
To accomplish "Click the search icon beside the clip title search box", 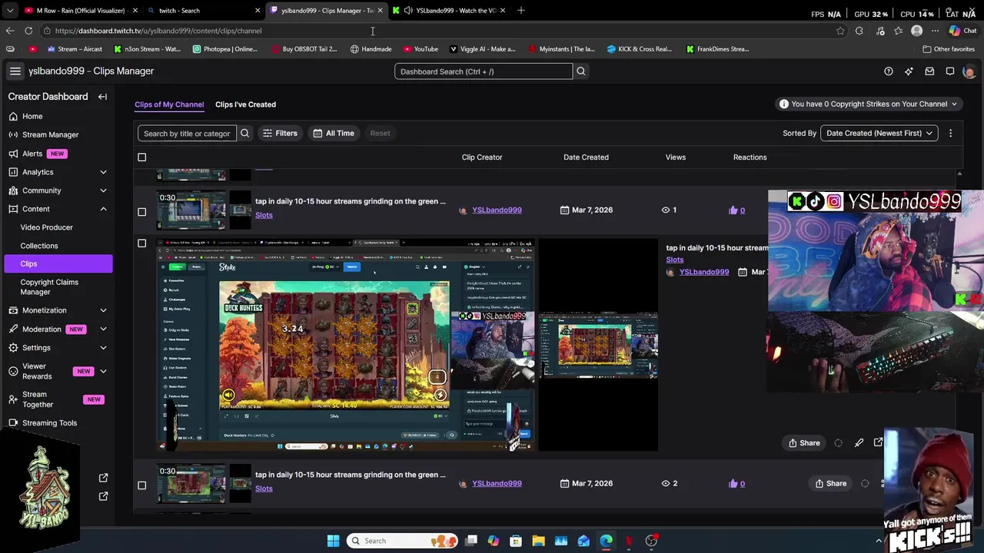I will tap(244, 133).
